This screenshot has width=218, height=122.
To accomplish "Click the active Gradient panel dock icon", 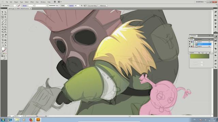I will [x=216, y=36].
